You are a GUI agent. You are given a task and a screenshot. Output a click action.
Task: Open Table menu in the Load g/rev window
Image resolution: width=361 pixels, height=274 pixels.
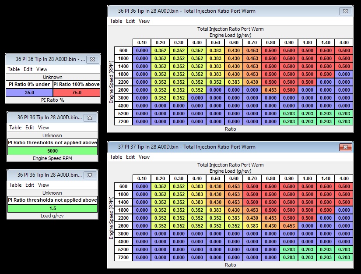coord(15,185)
